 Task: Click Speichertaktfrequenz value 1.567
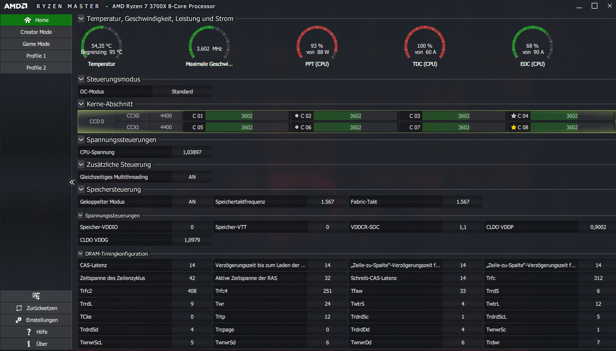click(x=328, y=202)
